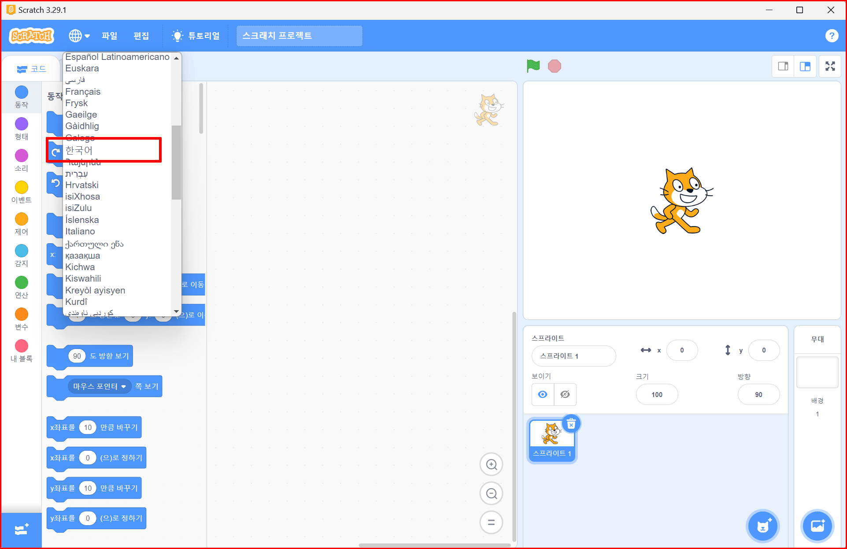Zoom in on the code workspace
This screenshot has height=549, width=847.
coord(491,464)
